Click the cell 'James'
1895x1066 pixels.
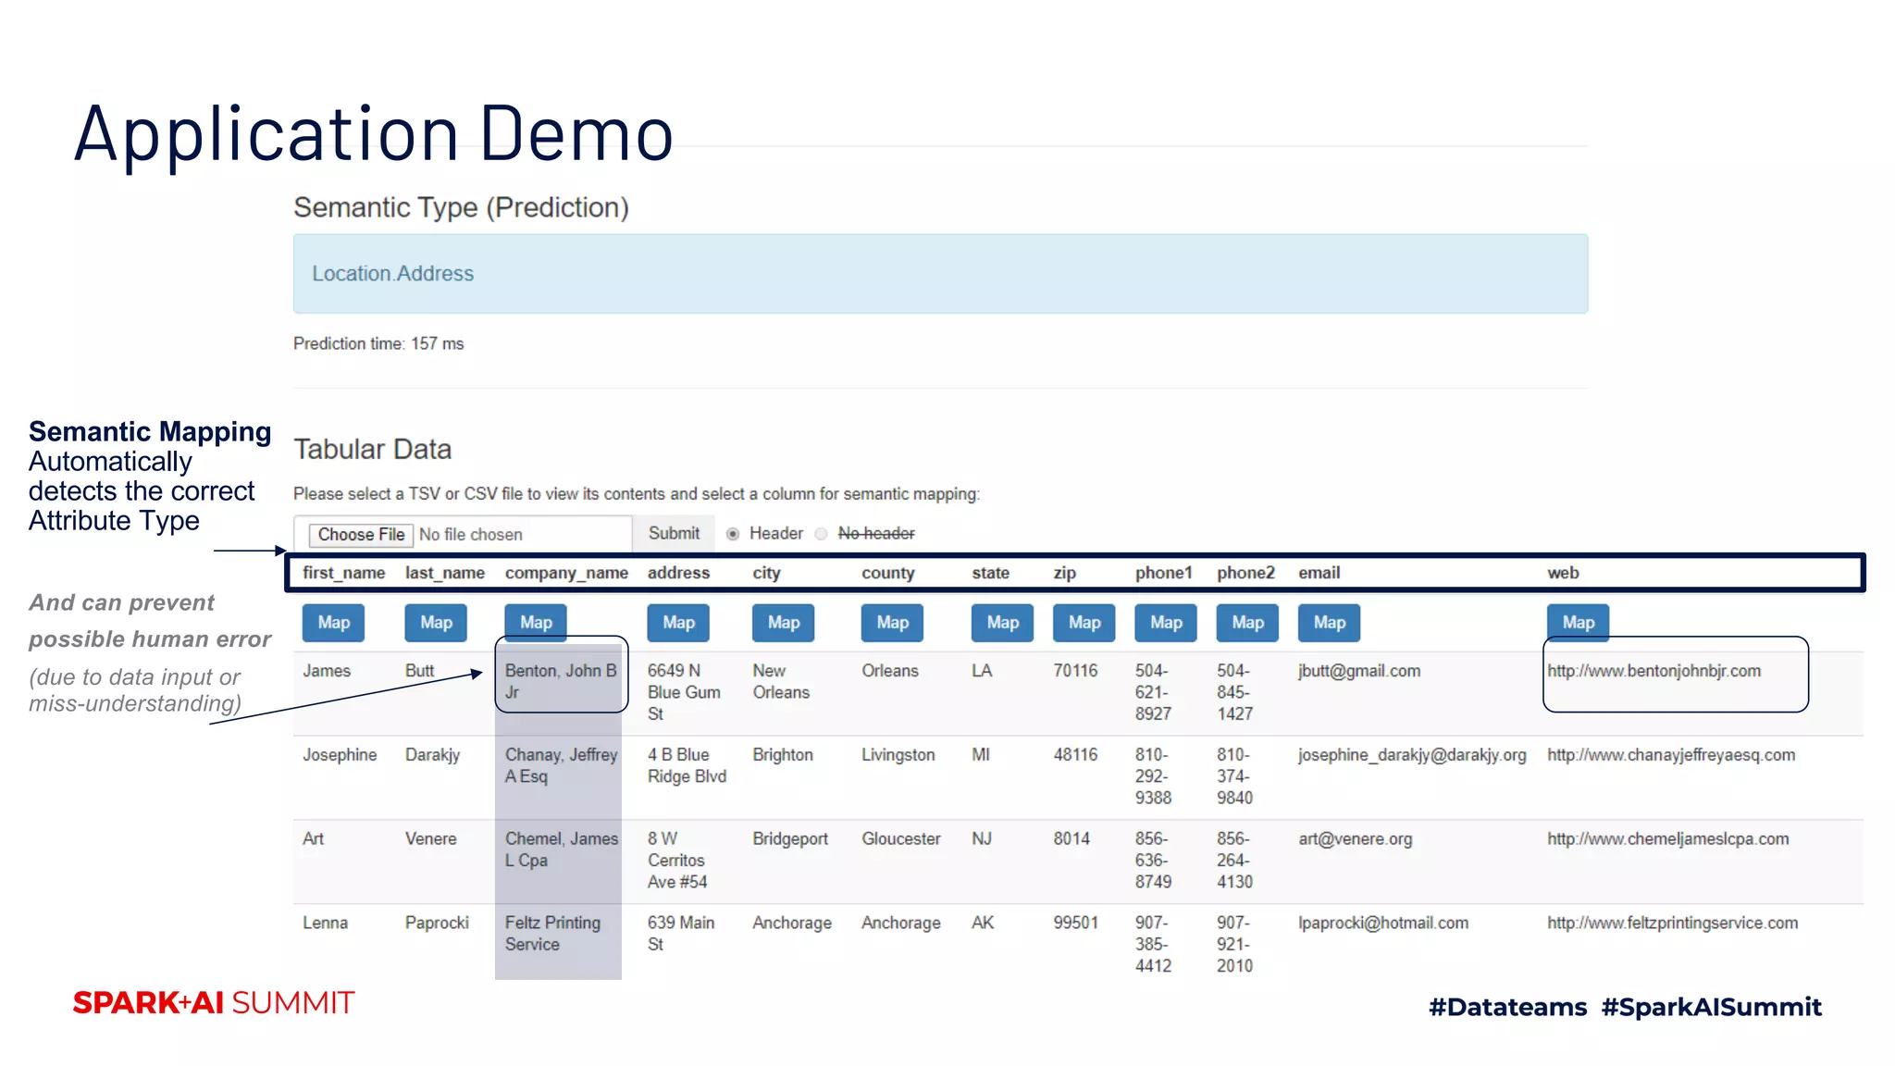pos(327,671)
